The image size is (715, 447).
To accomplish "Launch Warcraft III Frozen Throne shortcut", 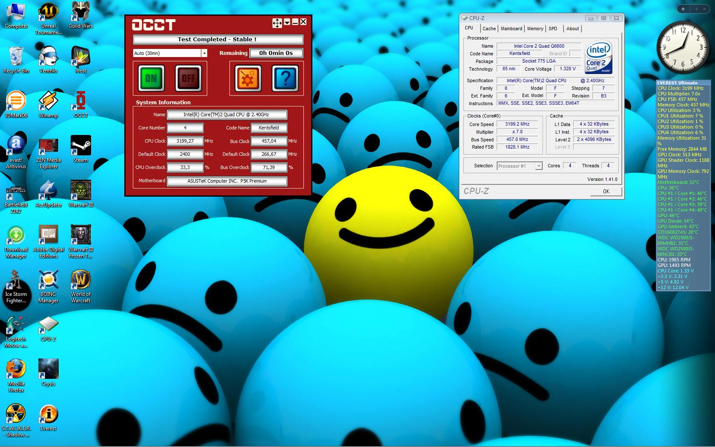I will coord(81,242).
